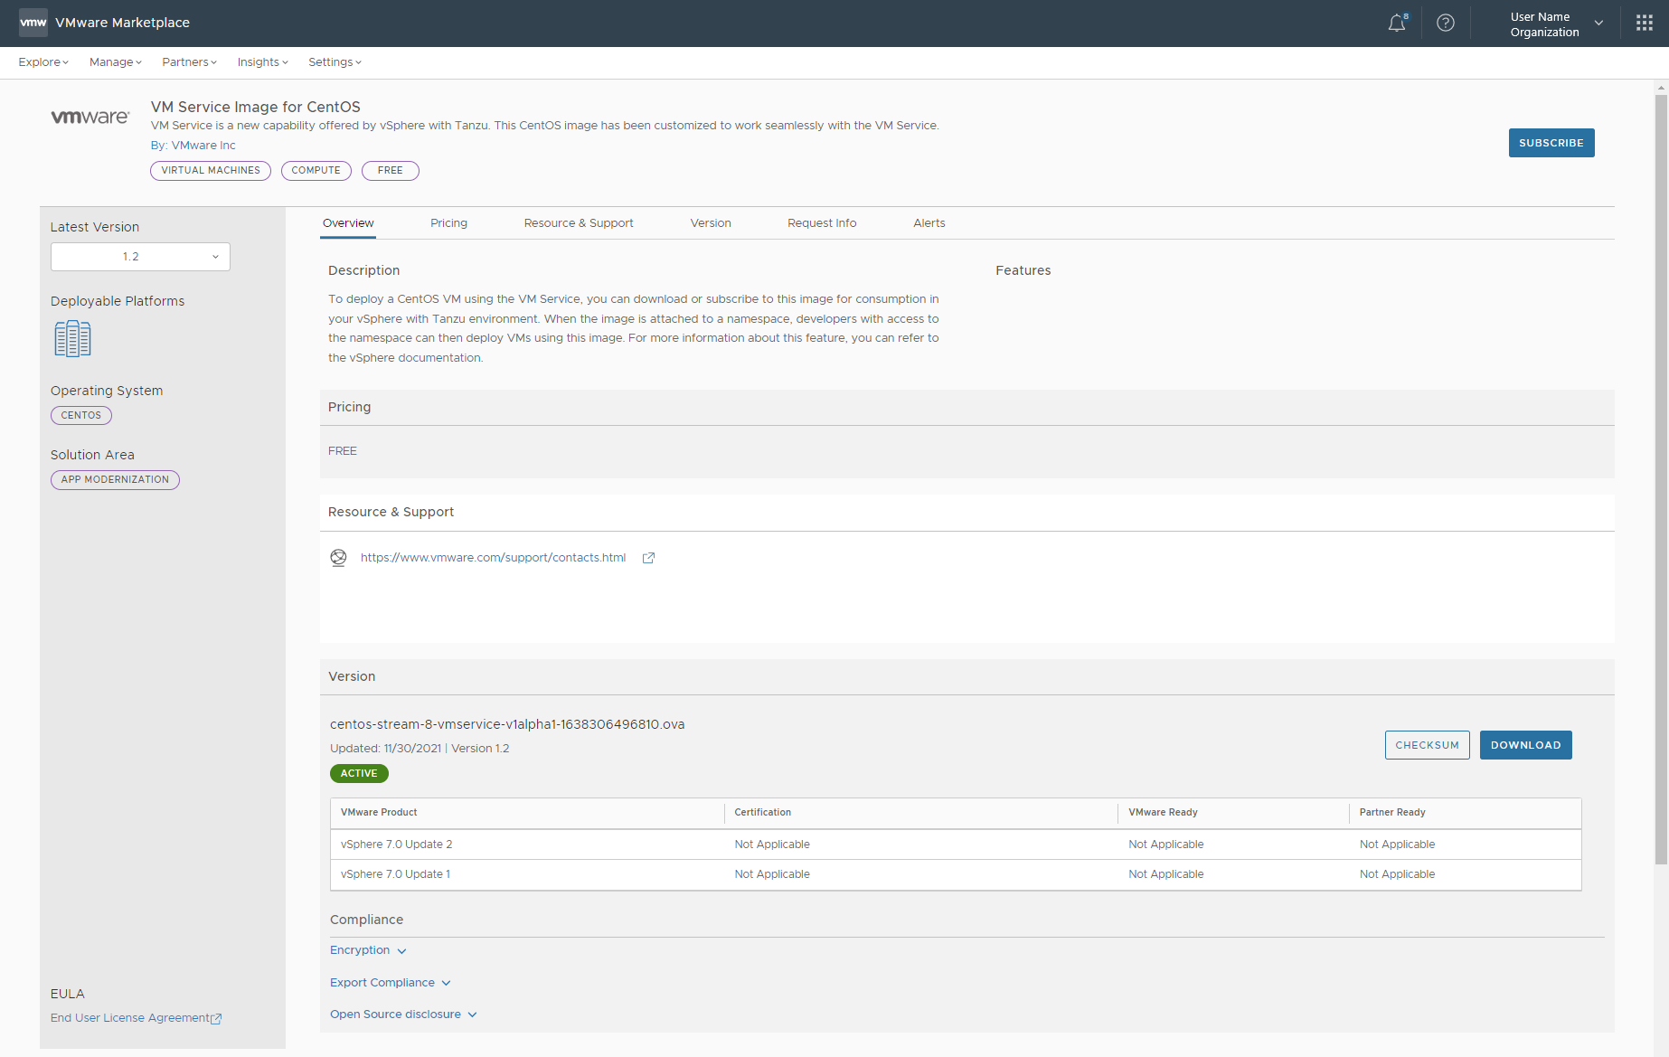Open the vmware.com support contacts link
The width and height of the screenshot is (1669, 1057).
tap(493, 558)
